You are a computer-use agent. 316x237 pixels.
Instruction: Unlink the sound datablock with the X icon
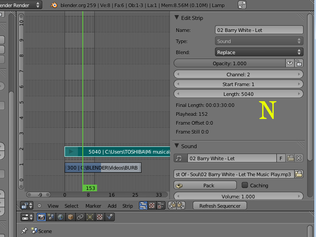coord(299,158)
